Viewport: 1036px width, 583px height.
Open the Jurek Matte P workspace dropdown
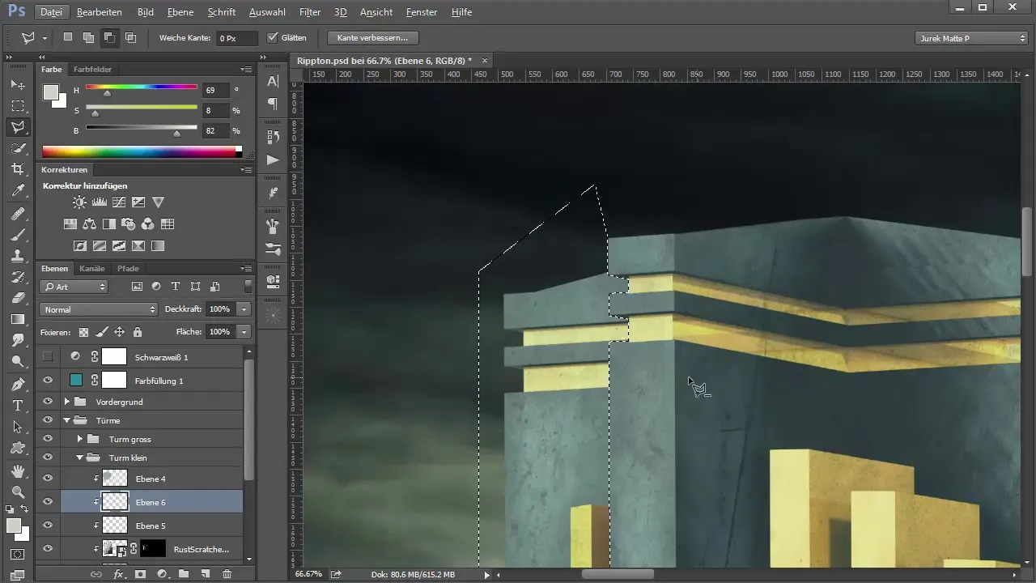971,38
